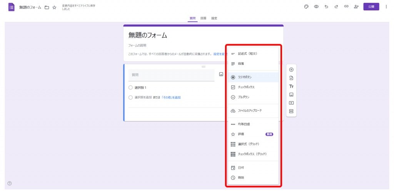
Task: Click the preview eye icon
Action: [316, 7]
